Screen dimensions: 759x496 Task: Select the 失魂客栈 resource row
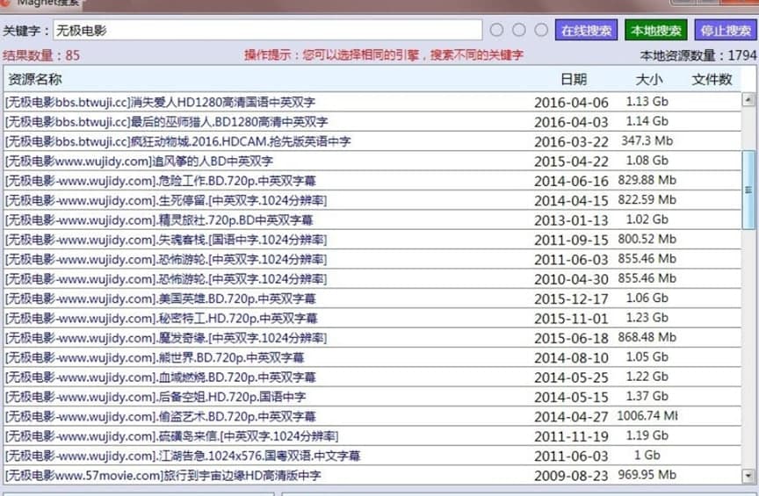tap(372, 240)
